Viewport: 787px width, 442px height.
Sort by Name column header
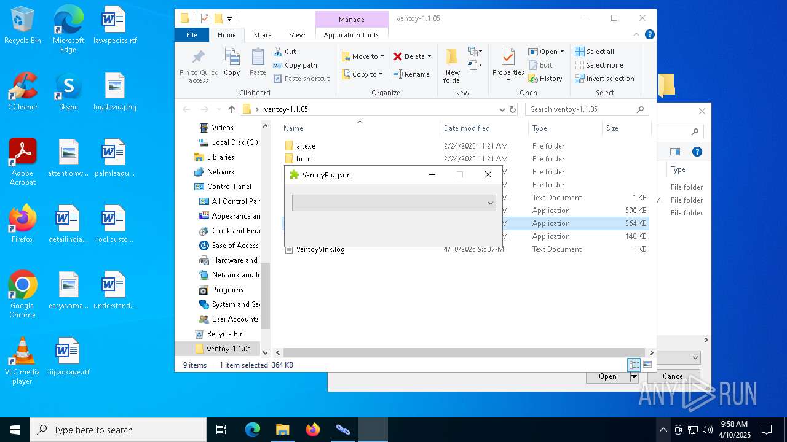(360, 128)
